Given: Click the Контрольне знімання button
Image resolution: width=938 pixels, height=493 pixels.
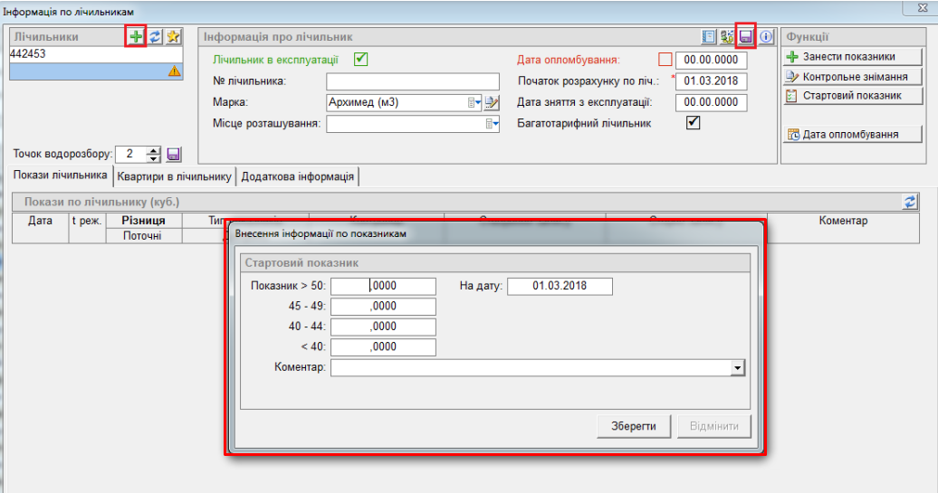Looking at the screenshot, I should coord(851,77).
